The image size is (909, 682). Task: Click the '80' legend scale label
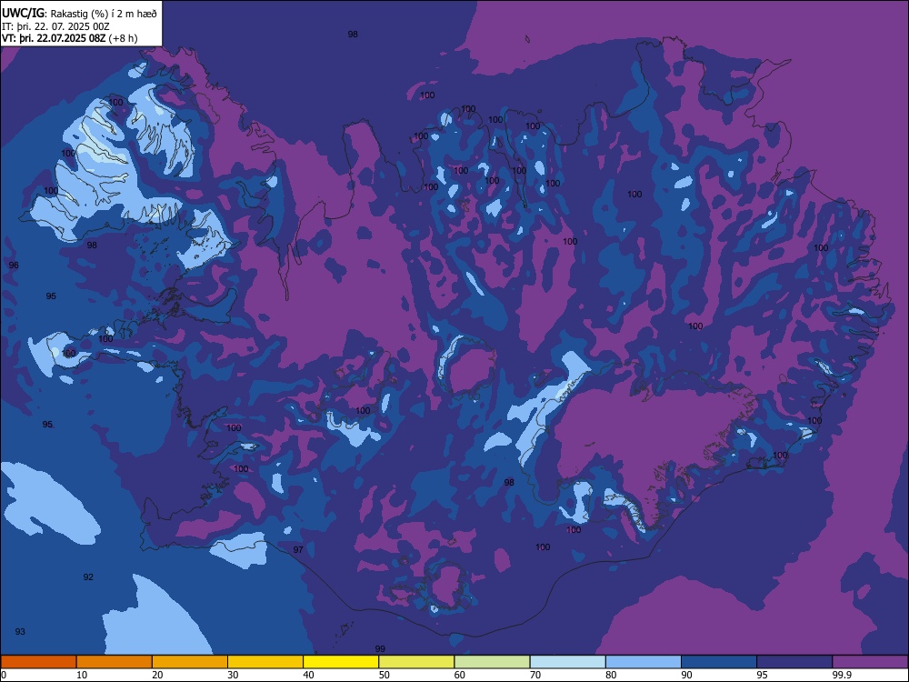click(611, 675)
